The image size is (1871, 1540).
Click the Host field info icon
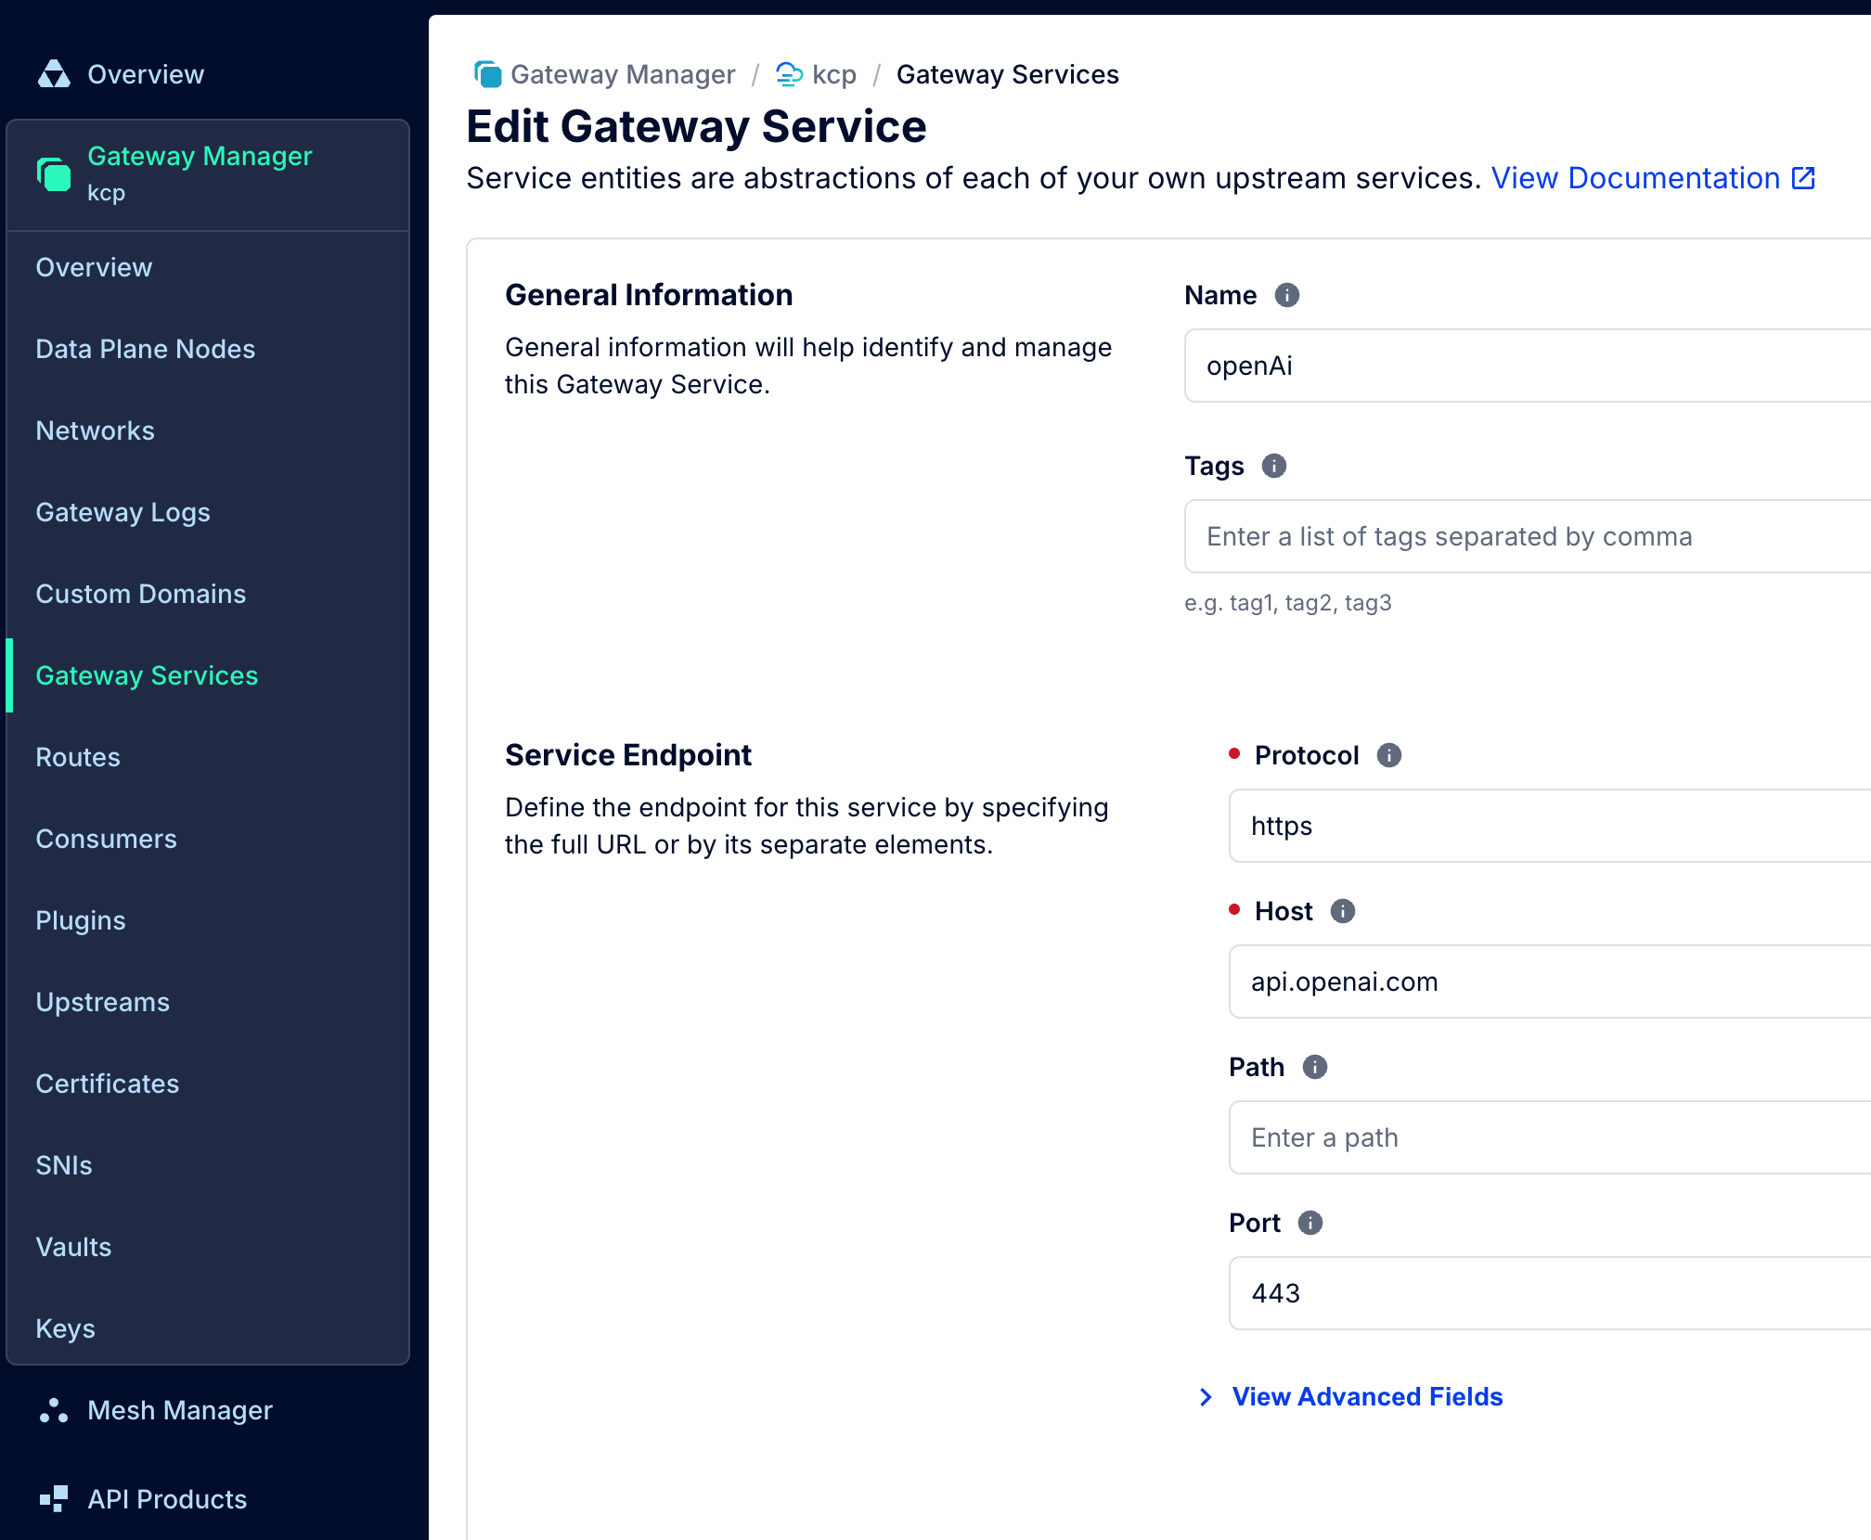(x=1342, y=911)
